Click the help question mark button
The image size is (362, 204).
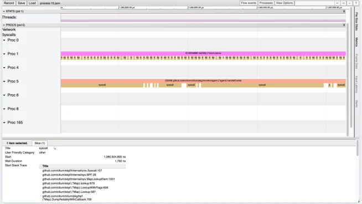tap(356, 3)
